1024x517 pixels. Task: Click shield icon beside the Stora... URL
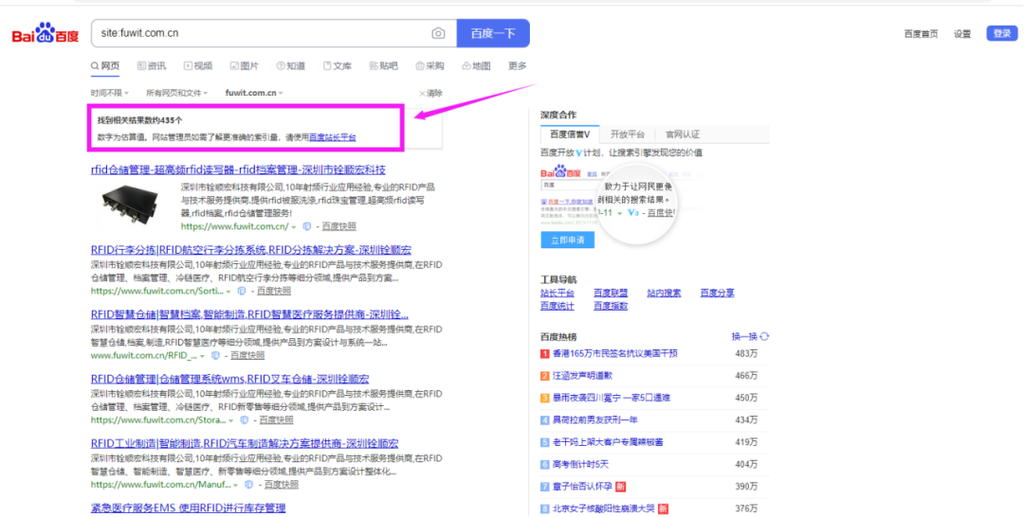(244, 419)
